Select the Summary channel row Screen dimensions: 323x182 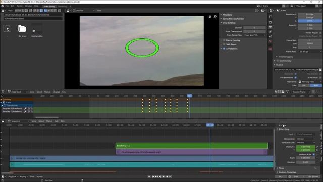17,99
